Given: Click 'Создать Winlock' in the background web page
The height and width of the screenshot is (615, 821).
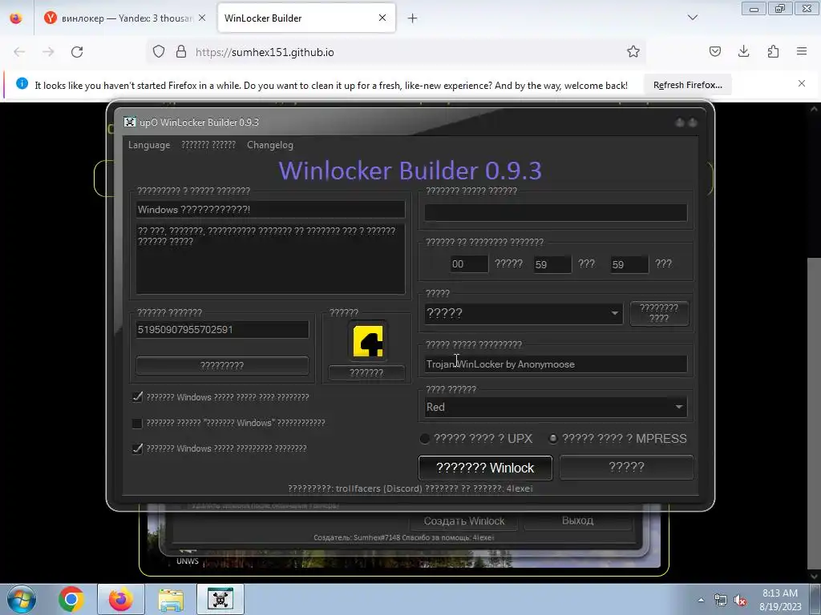Looking at the screenshot, I should [464, 521].
